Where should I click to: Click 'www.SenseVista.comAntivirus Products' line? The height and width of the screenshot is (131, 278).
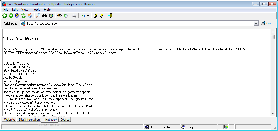pyautogui.click(x=29, y=103)
